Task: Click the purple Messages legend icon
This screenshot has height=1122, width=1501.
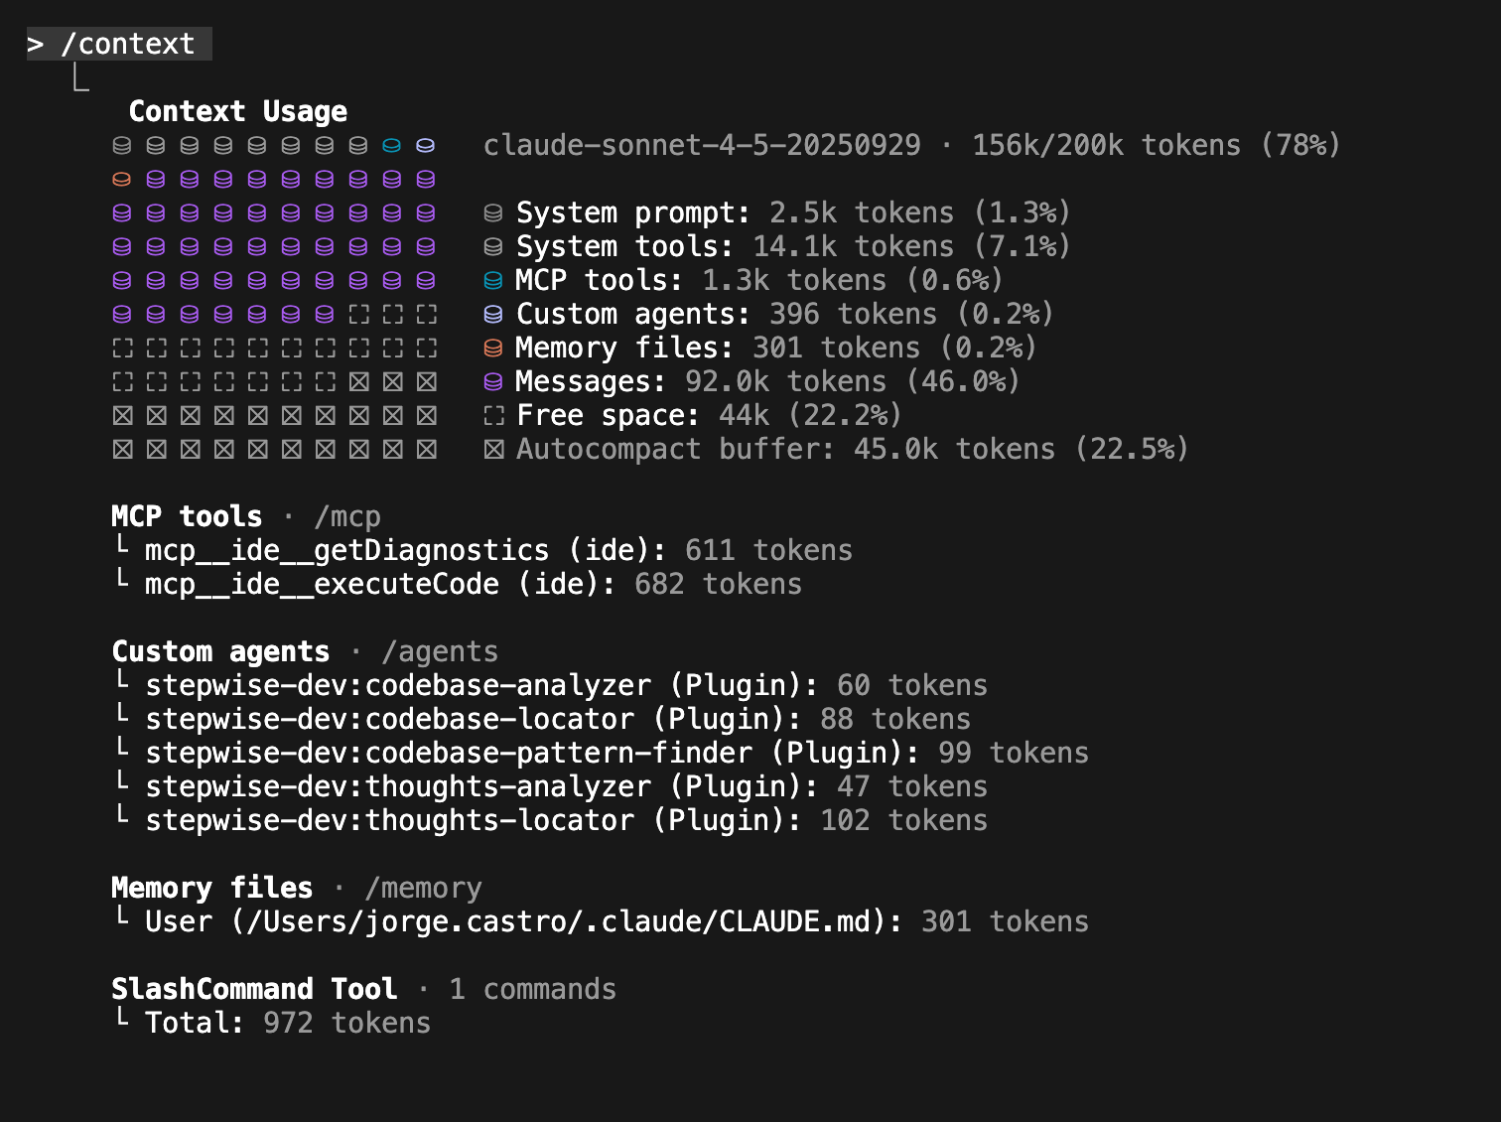Action: tap(493, 381)
